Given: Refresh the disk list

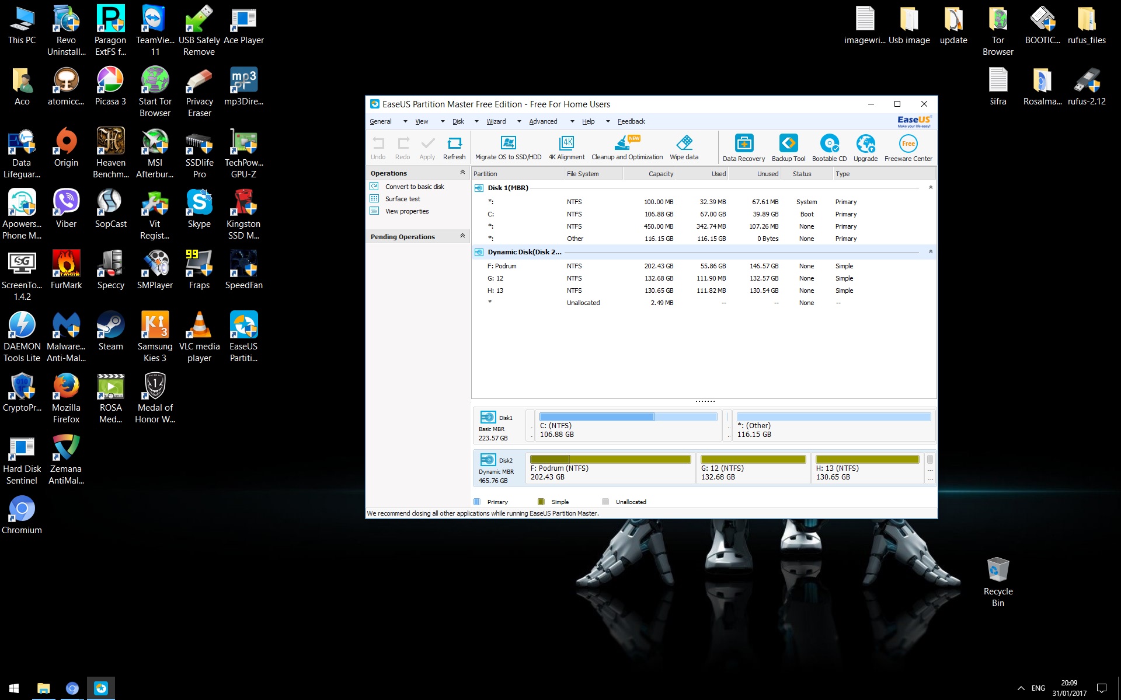Looking at the screenshot, I should 454,148.
